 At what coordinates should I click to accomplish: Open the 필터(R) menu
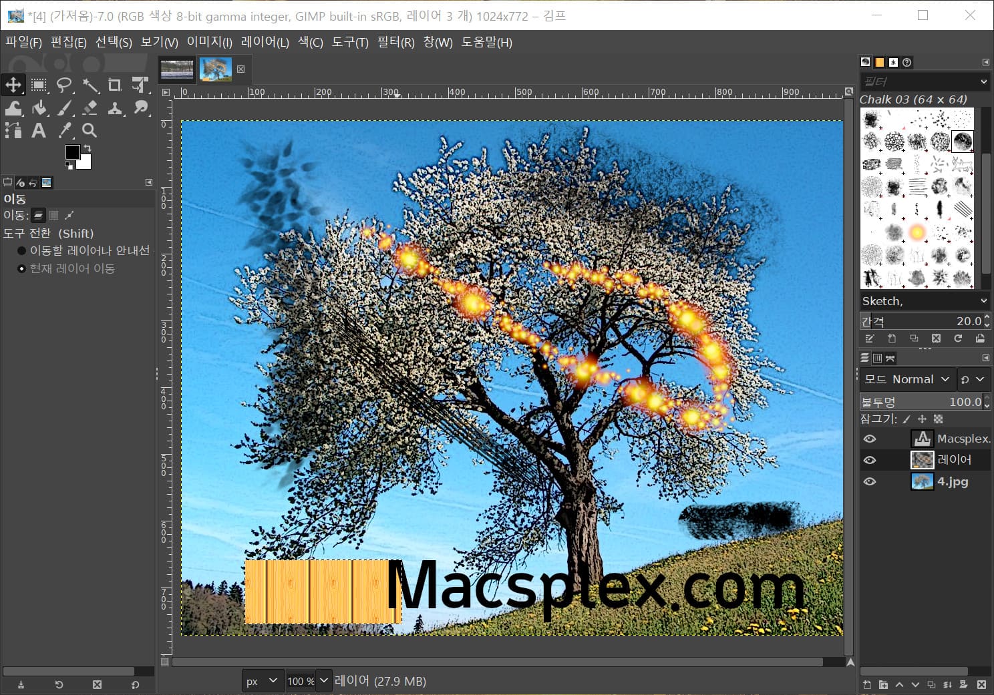[395, 42]
